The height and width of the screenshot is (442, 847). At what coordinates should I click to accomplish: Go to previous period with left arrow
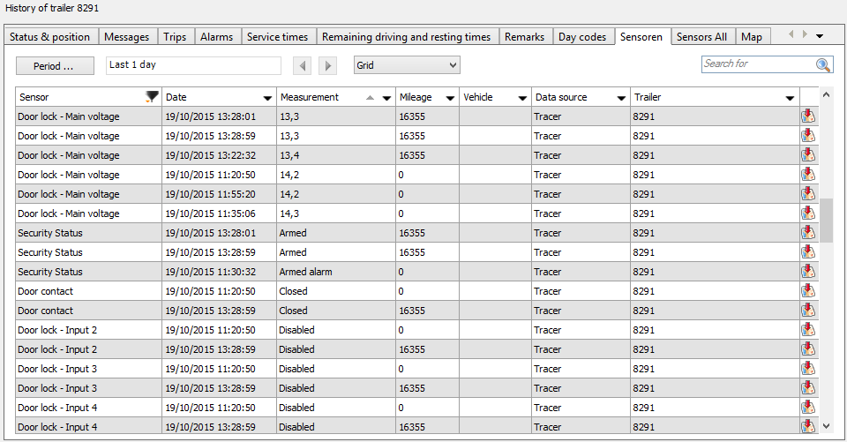(303, 65)
